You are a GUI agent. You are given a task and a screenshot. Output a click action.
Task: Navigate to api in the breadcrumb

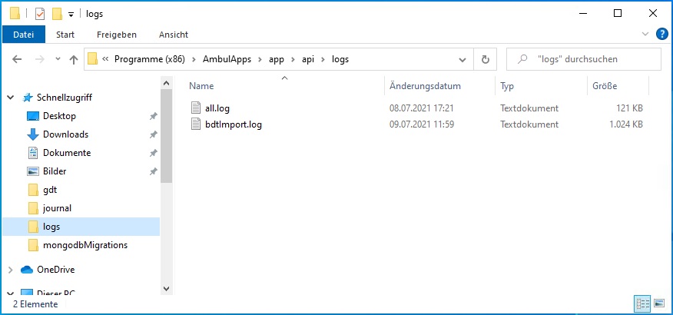(308, 59)
